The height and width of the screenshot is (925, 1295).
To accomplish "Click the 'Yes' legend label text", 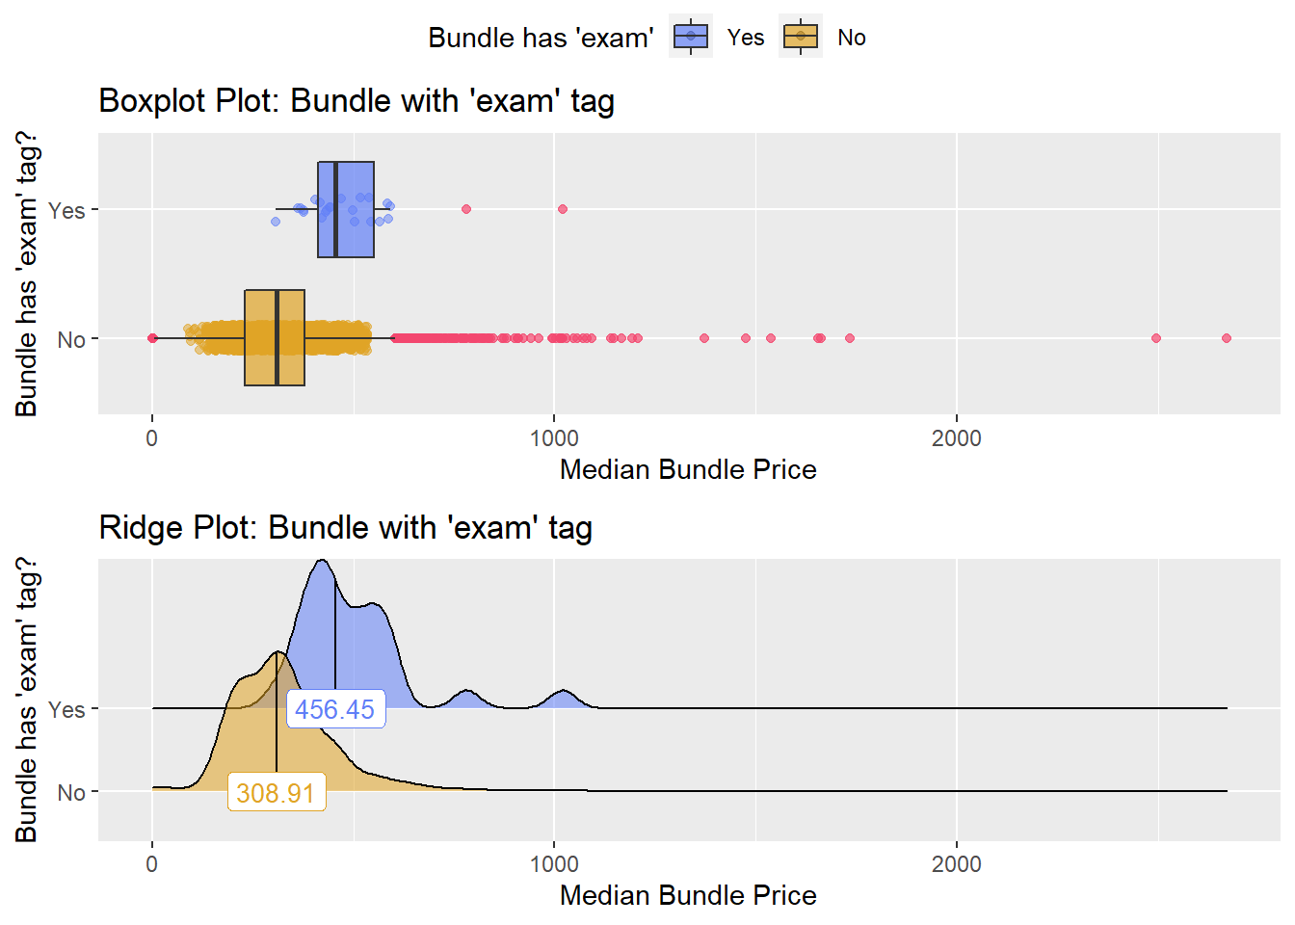I will 746,38.
